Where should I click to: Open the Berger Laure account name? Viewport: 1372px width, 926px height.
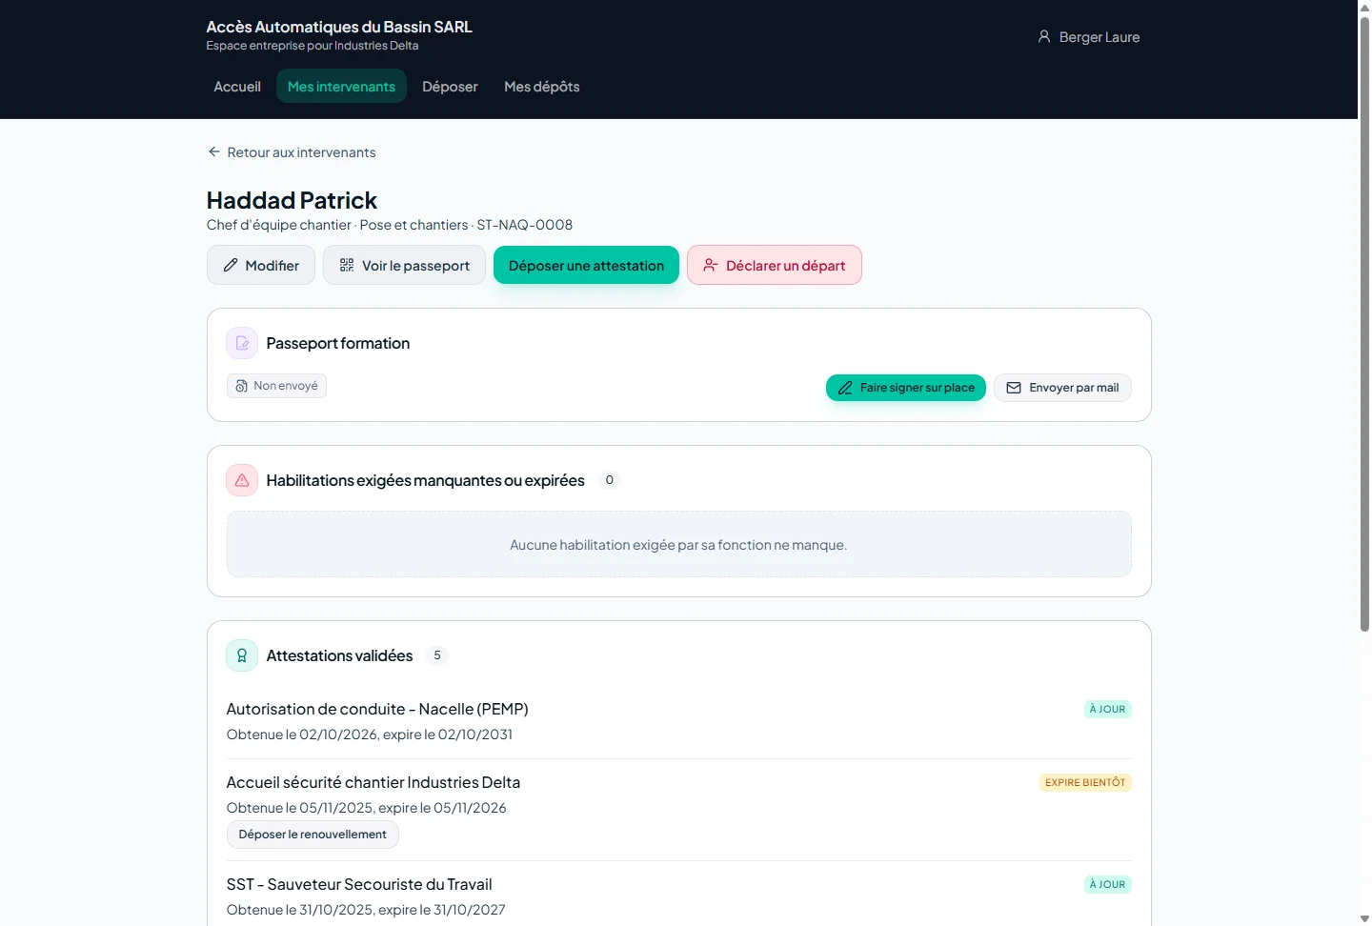pyautogui.click(x=1100, y=37)
